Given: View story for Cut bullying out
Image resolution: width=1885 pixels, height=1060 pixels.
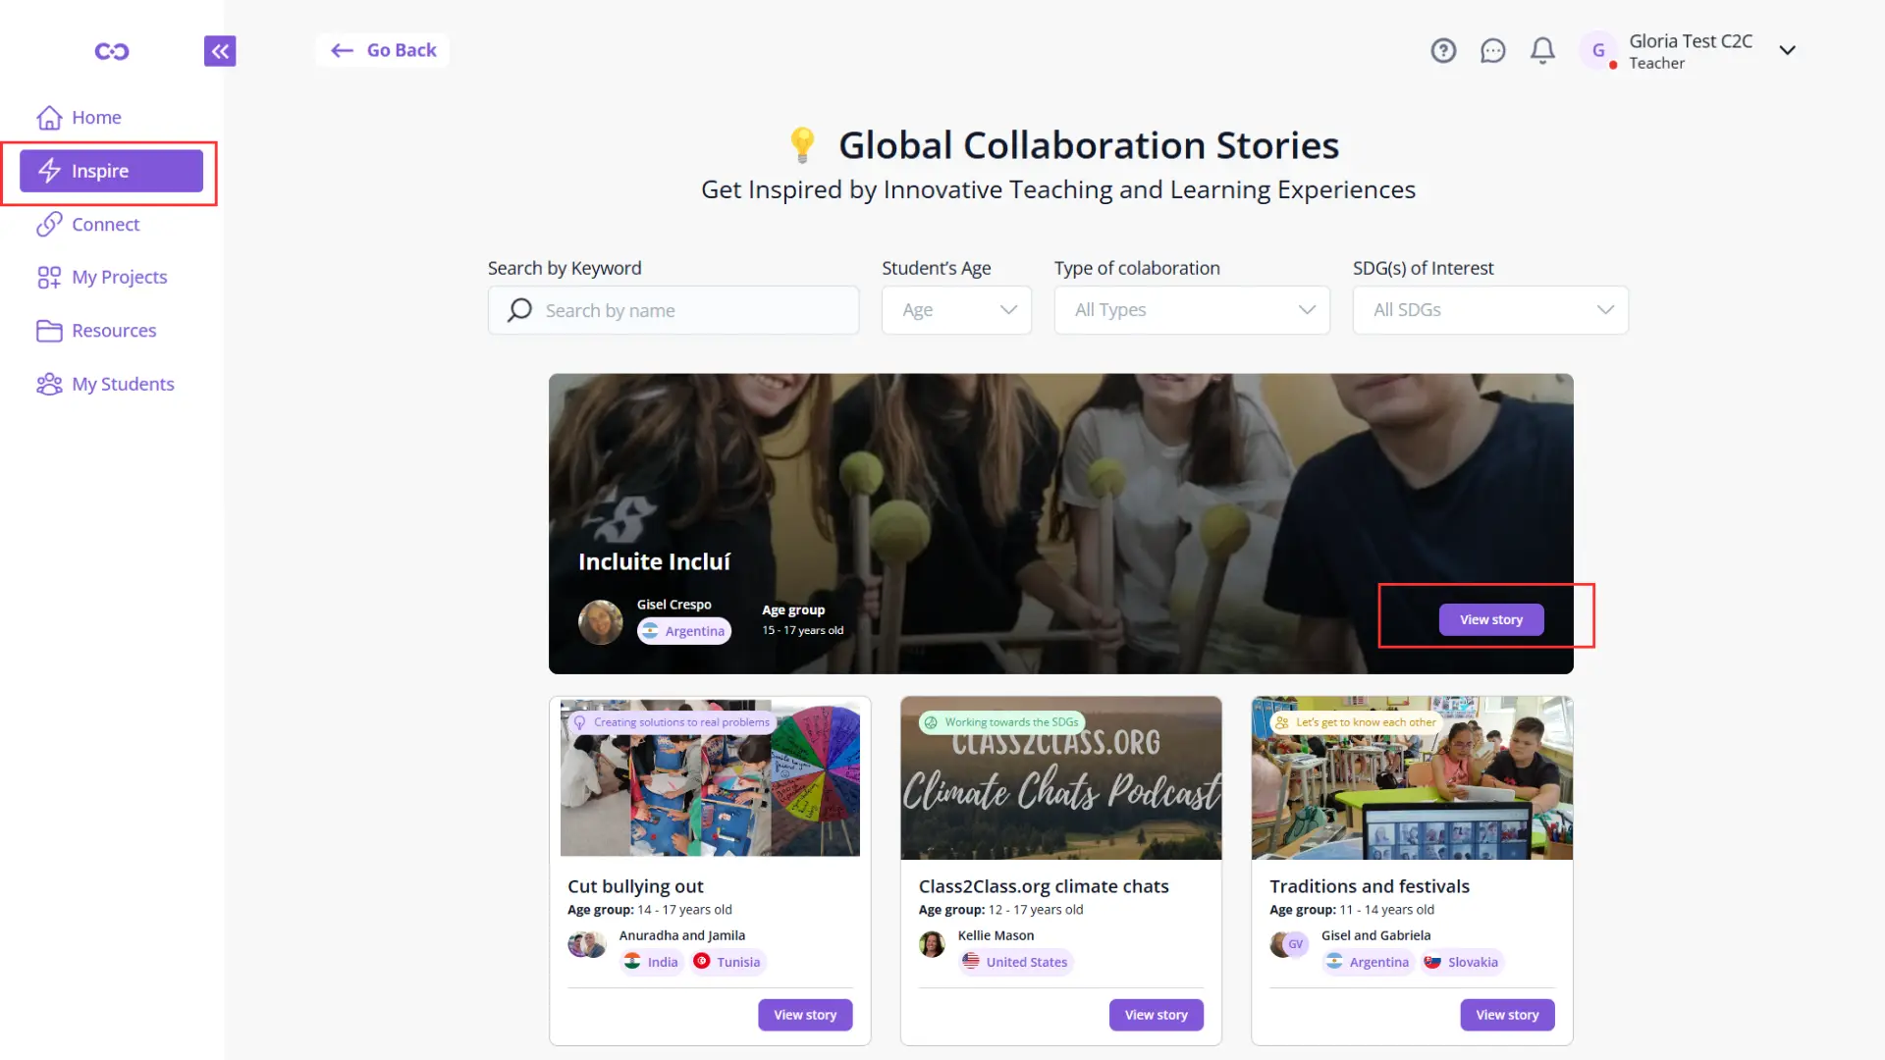Looking at the screenshot, I should pos(805,1015).
